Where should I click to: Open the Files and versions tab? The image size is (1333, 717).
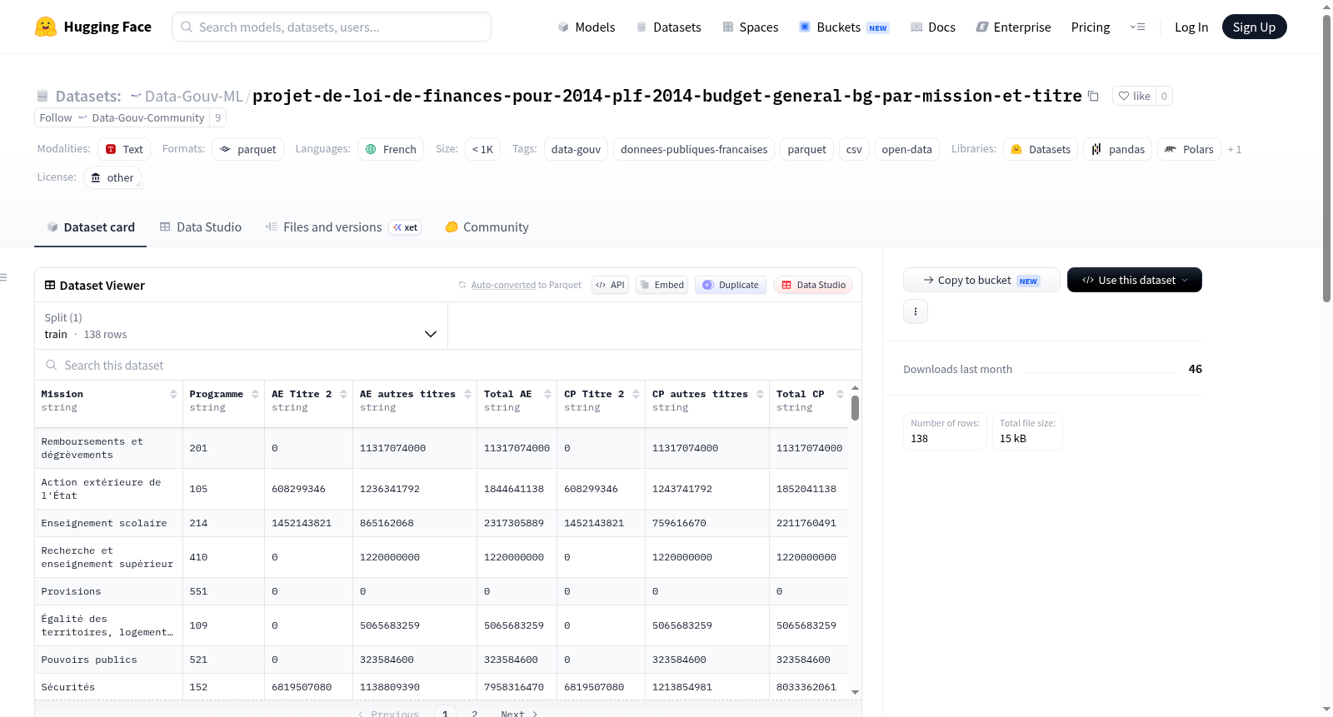343,227
